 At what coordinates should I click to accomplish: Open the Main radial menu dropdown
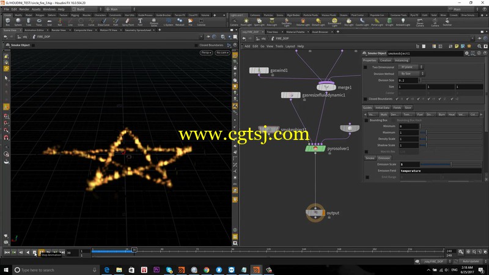click(120, 9)
